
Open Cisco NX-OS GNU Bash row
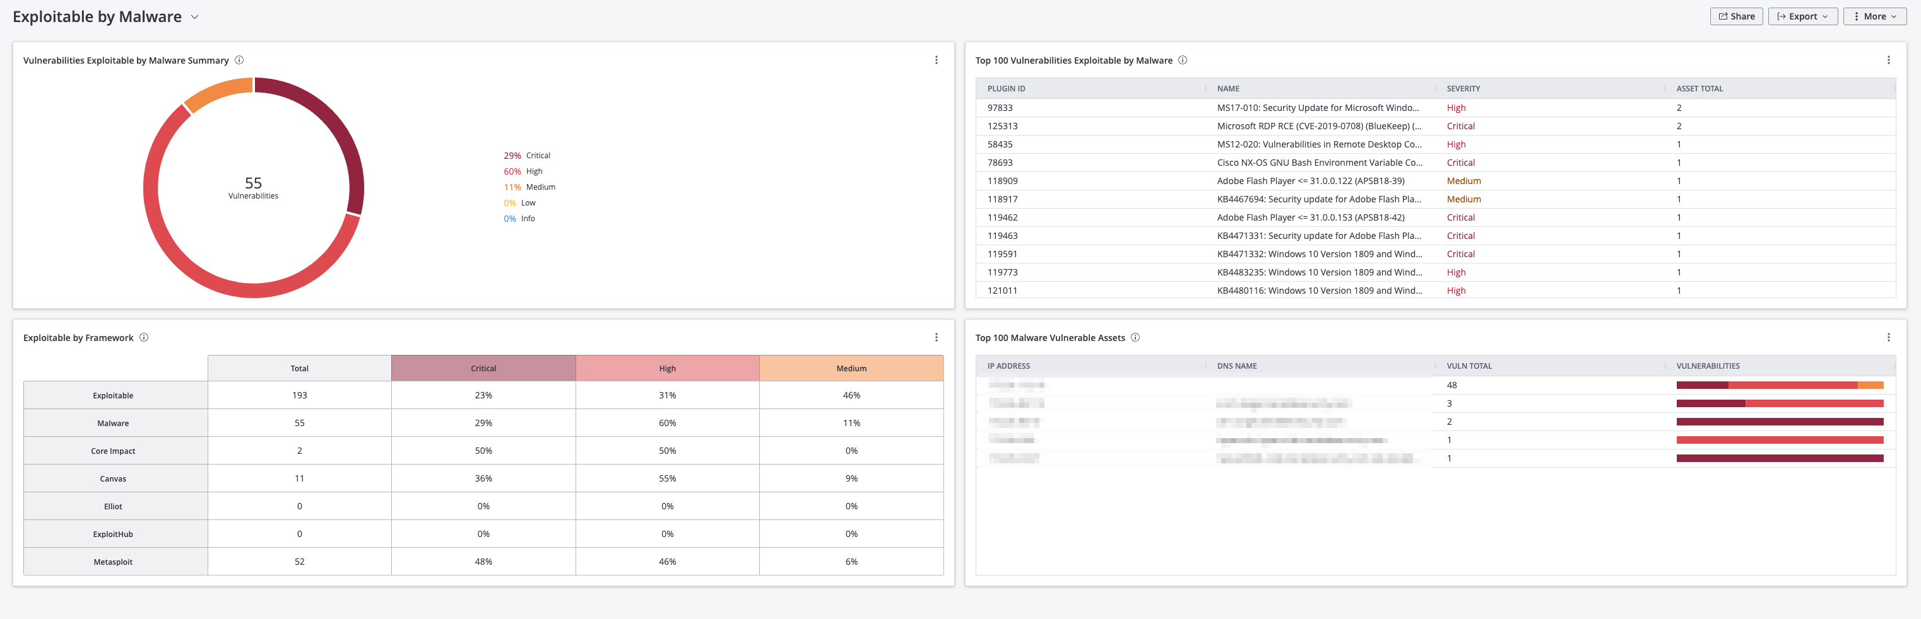coord(1436,163)
